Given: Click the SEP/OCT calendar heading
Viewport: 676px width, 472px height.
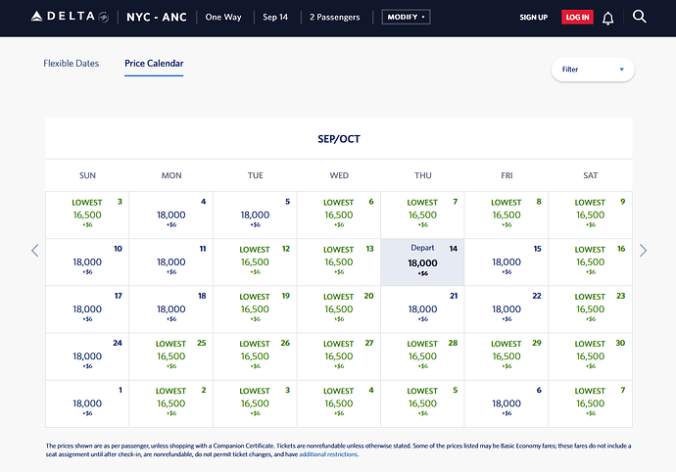Looking at the screenshot, I should pos(339,139).
